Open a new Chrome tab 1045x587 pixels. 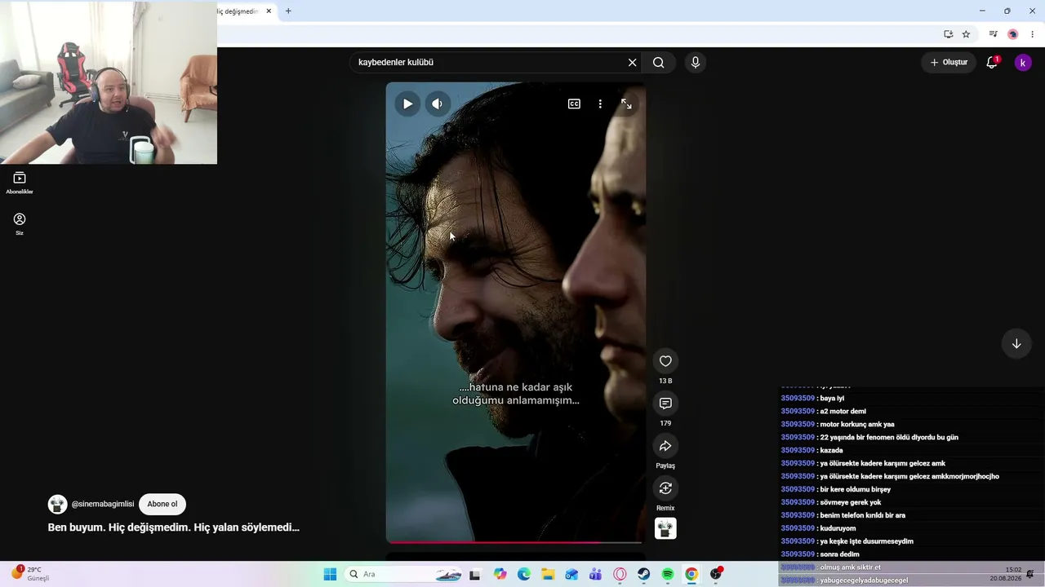(288, 11)
